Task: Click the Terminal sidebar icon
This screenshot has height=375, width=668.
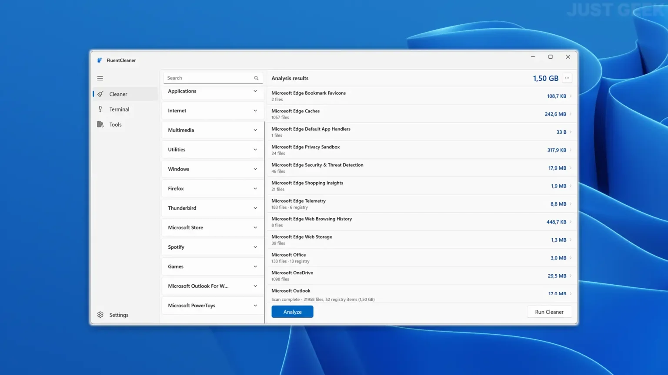Action: point(100,109)
